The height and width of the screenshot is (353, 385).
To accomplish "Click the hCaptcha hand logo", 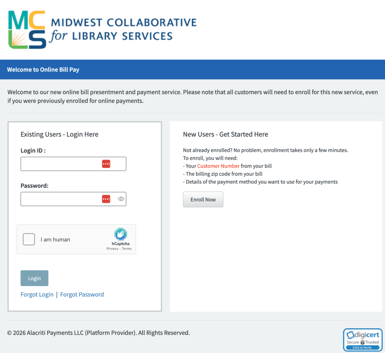I will click(x=121, y=234).
